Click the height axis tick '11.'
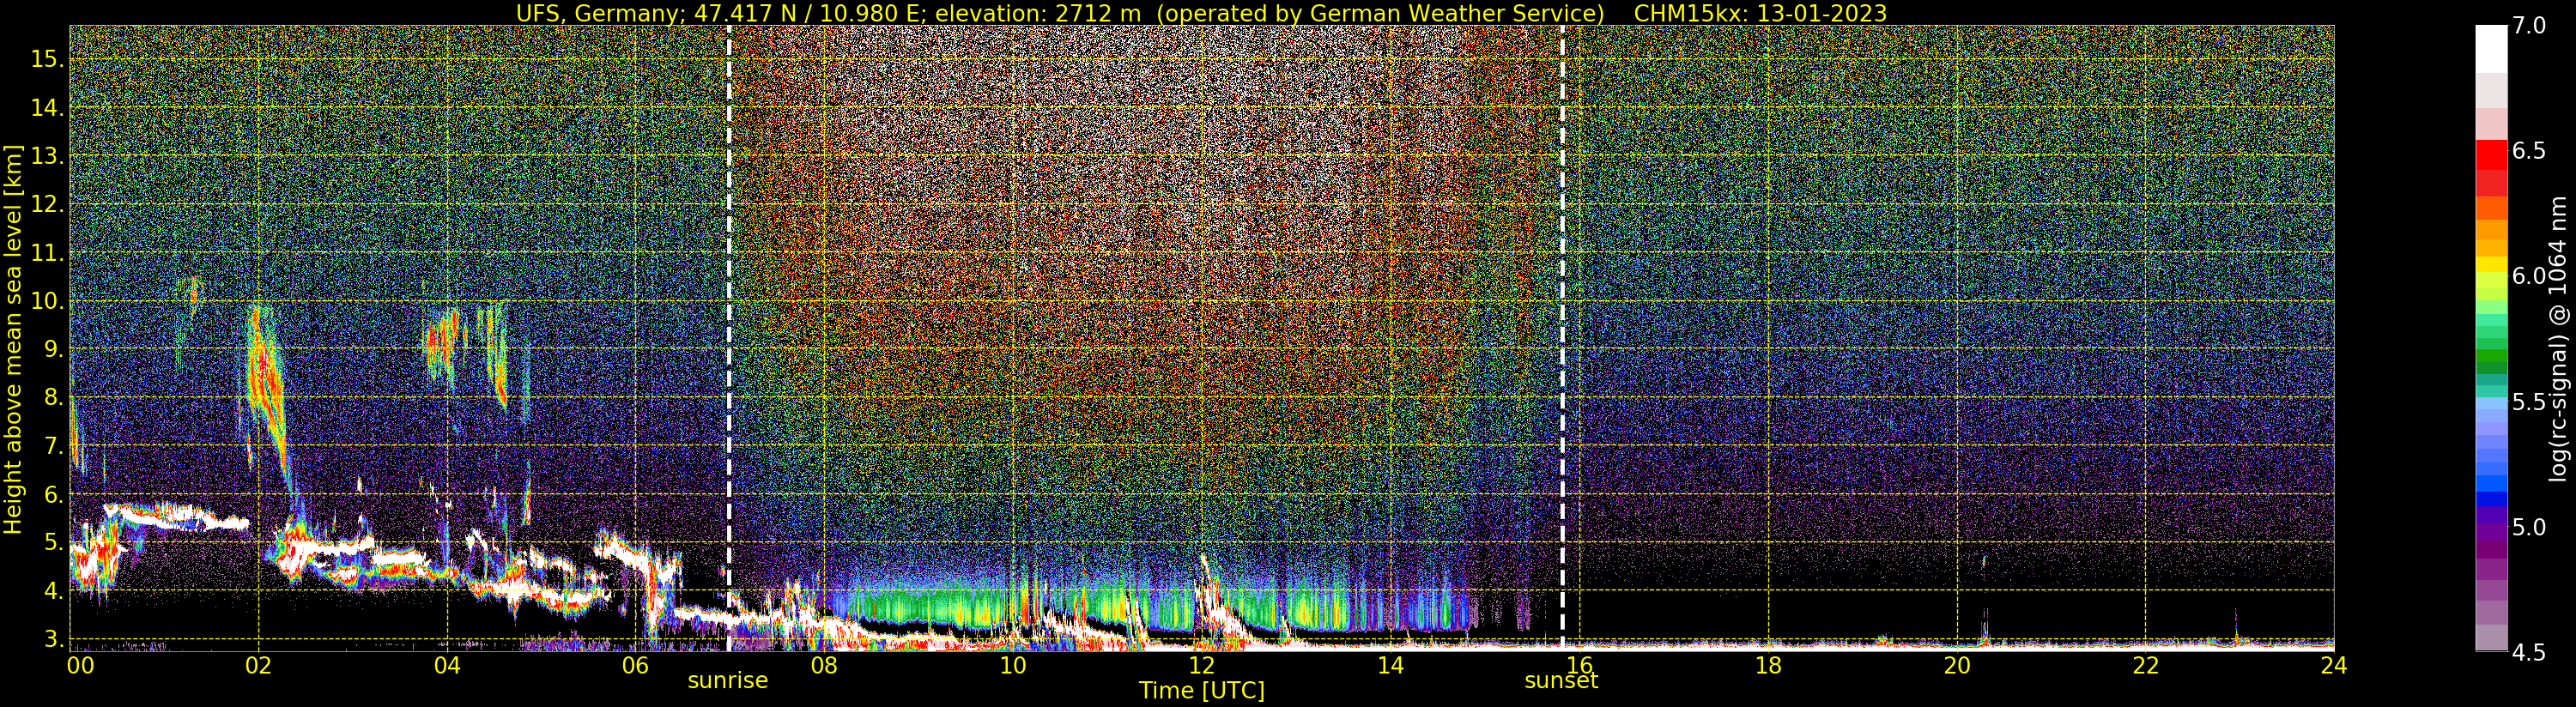This screenshot has height=707, width=2576. pos(47,253)
